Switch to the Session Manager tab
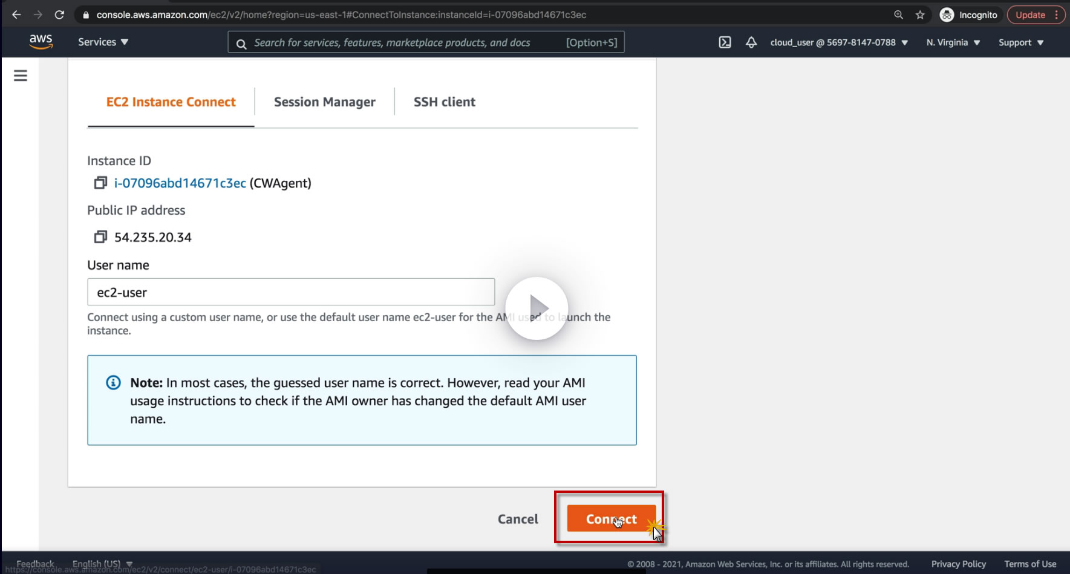 coord(325,102)
